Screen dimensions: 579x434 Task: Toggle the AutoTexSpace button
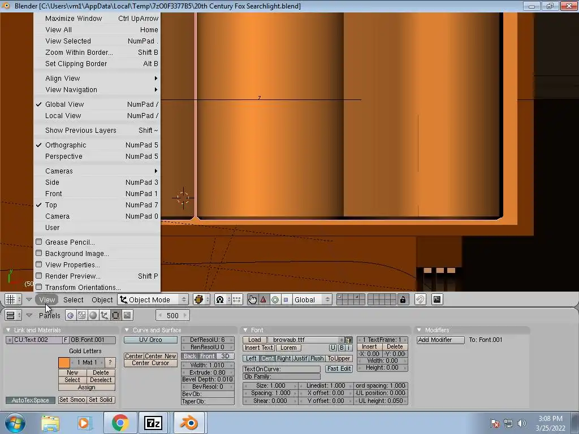[31, 400]
